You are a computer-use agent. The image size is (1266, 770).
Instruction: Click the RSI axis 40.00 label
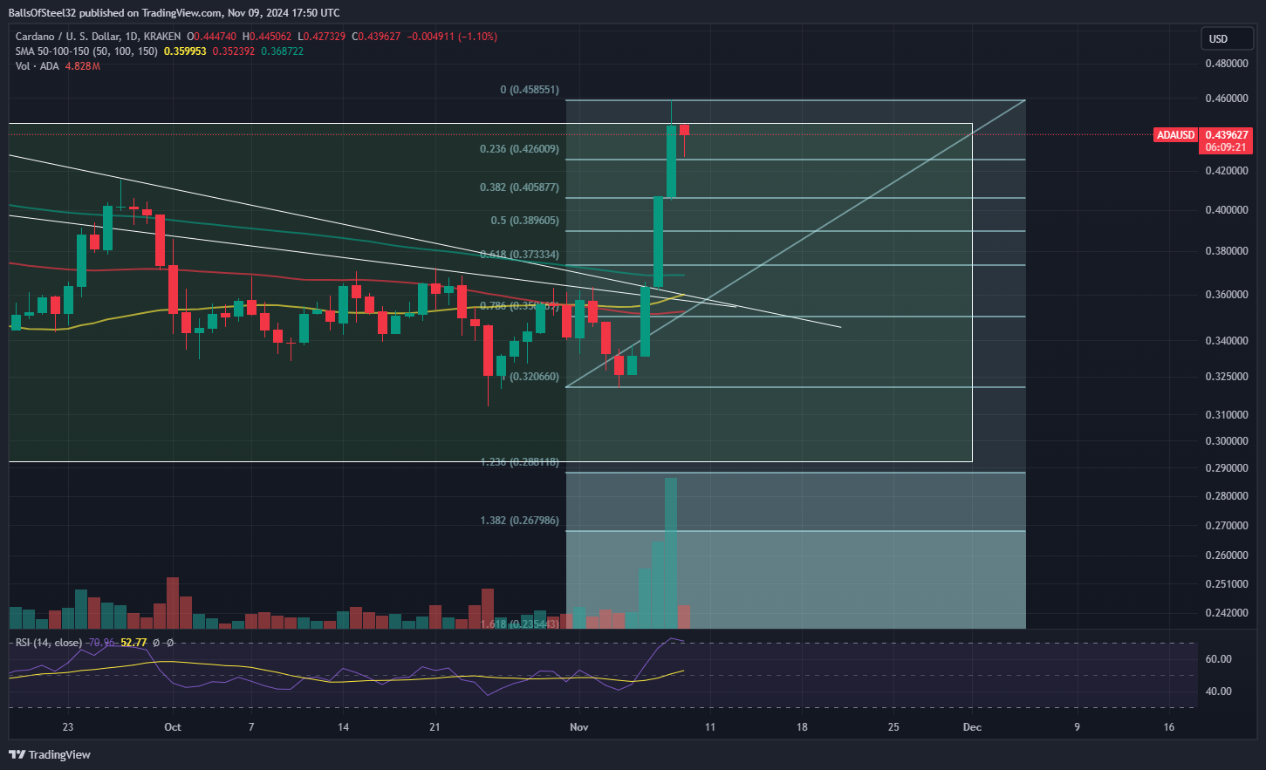[x=1218, y=692]
